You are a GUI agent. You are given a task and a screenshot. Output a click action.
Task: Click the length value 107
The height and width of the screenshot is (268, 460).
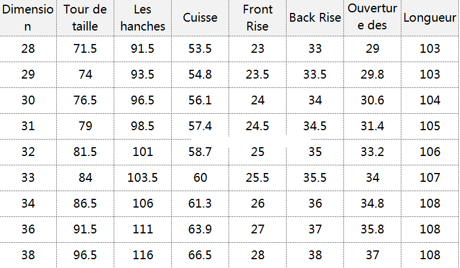[430, 178]
